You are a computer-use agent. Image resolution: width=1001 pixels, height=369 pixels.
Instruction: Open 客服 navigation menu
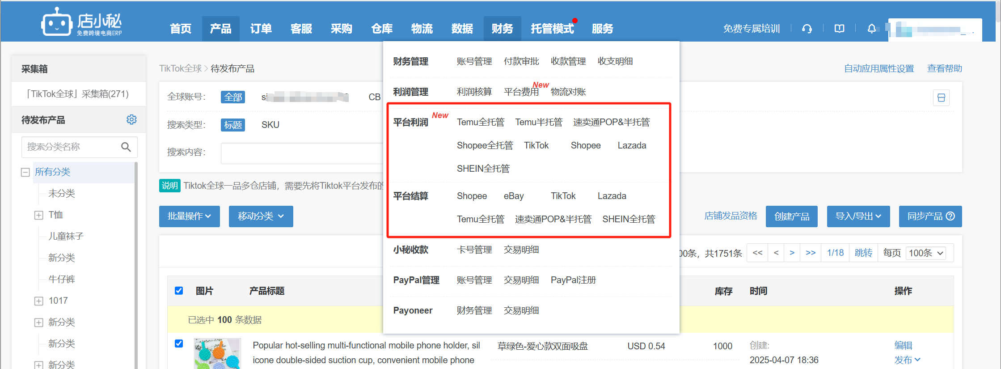(x=301, y=29)
